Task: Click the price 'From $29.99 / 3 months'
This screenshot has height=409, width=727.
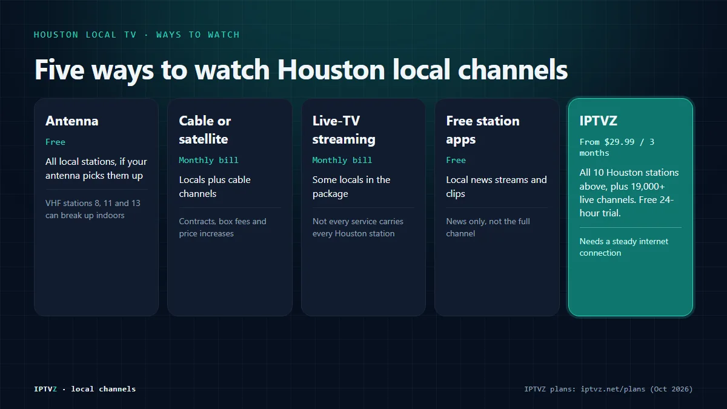Action: pyautogui.click(x=617, y=147)
